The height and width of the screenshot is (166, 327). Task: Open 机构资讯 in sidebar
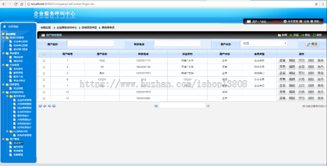pyautogui.click(x=18, y=69)
